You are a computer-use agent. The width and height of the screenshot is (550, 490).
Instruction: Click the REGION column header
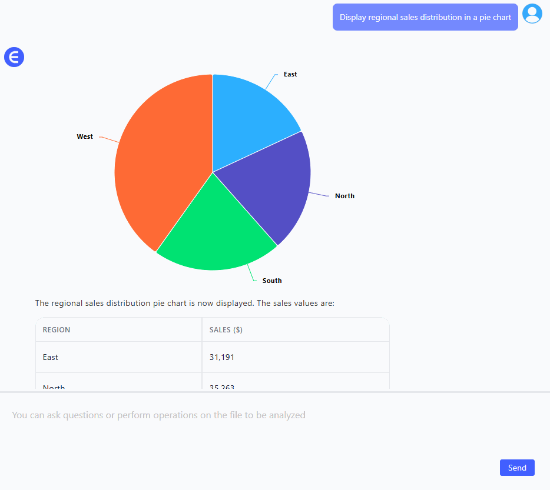(x=57, y=330)
